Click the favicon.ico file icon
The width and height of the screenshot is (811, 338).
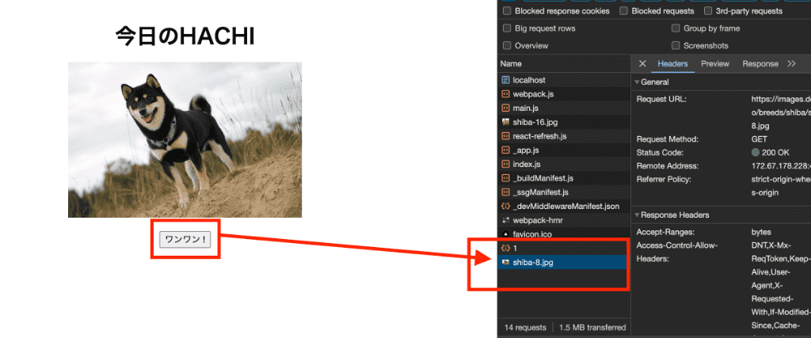click(x=505, y=234)
